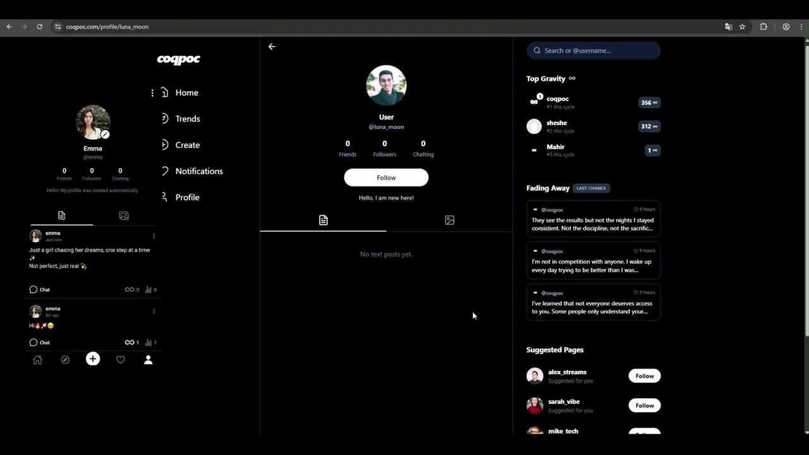Tap the person profile icon in bottom bar
This screenshot has width=809, height=455.
[x=148, y=360]
